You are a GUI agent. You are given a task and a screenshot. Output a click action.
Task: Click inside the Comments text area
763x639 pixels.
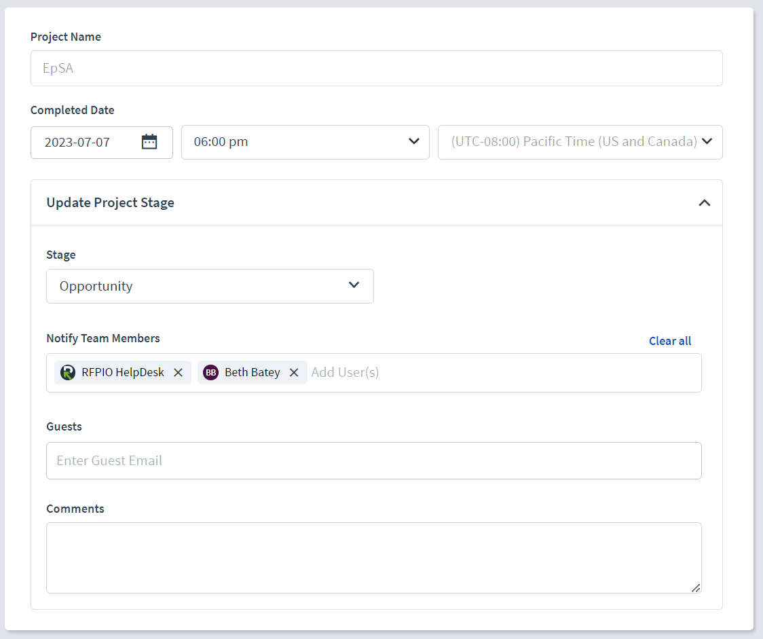point(373,557)
